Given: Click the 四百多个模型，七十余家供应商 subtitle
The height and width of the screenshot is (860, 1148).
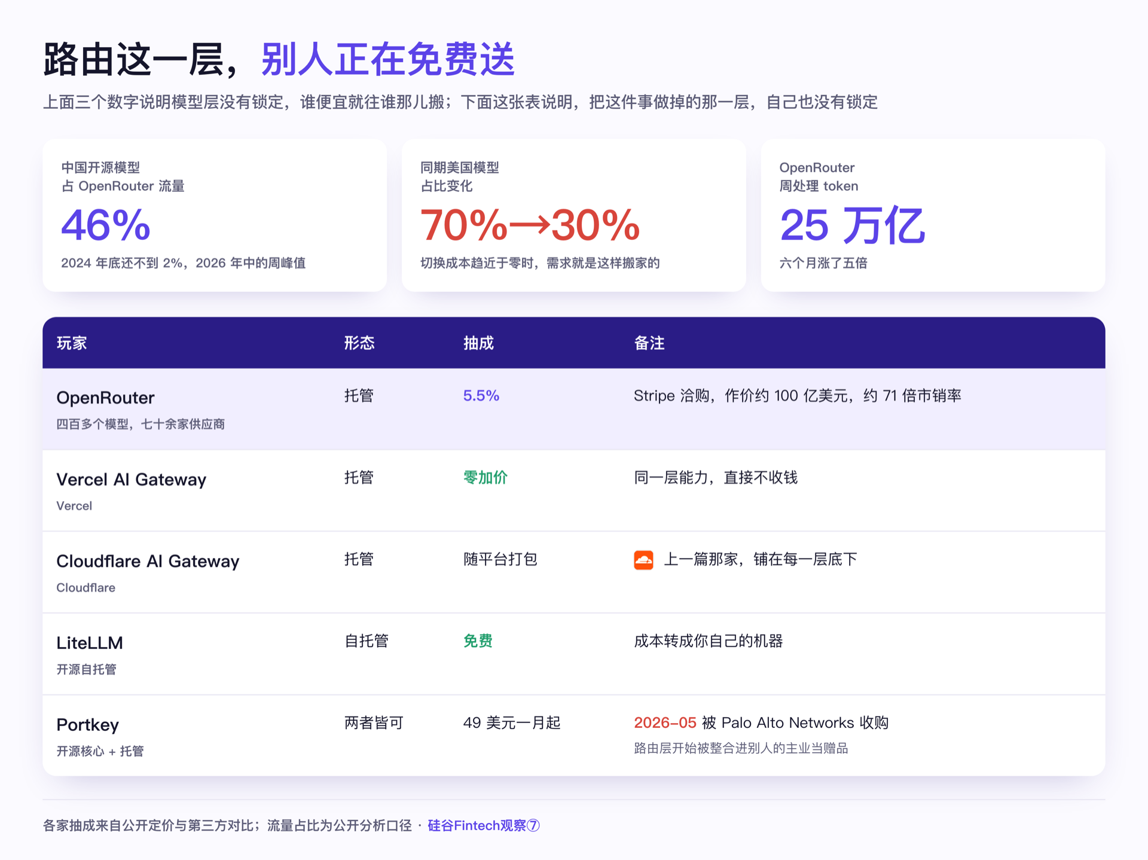Looking at the screenshot, I should [141, 424].
